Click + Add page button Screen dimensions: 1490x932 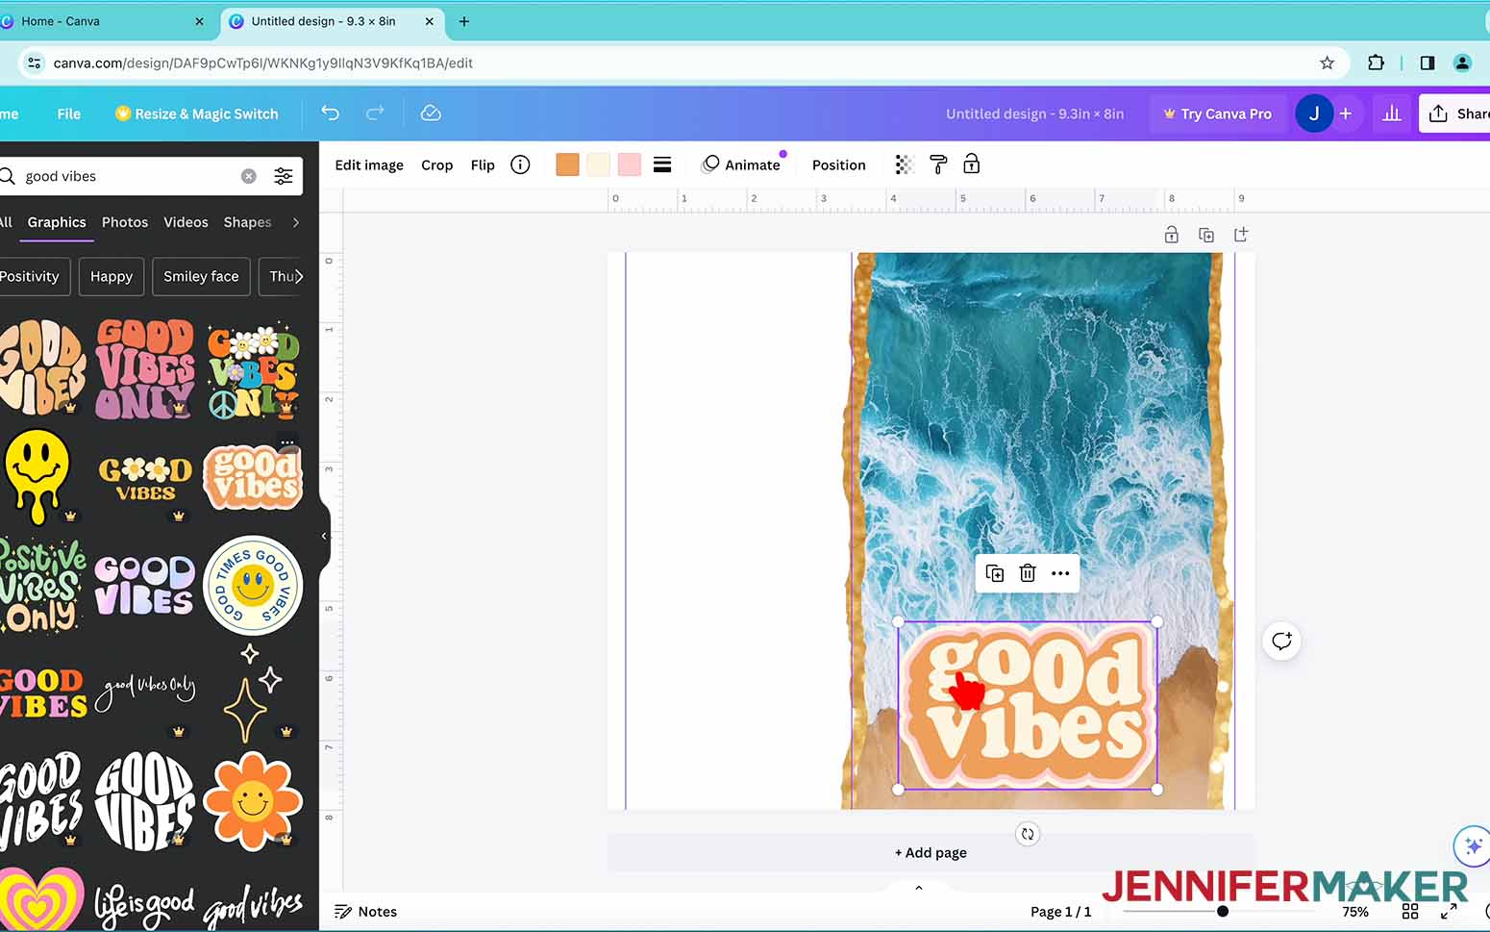pos(931,852)
